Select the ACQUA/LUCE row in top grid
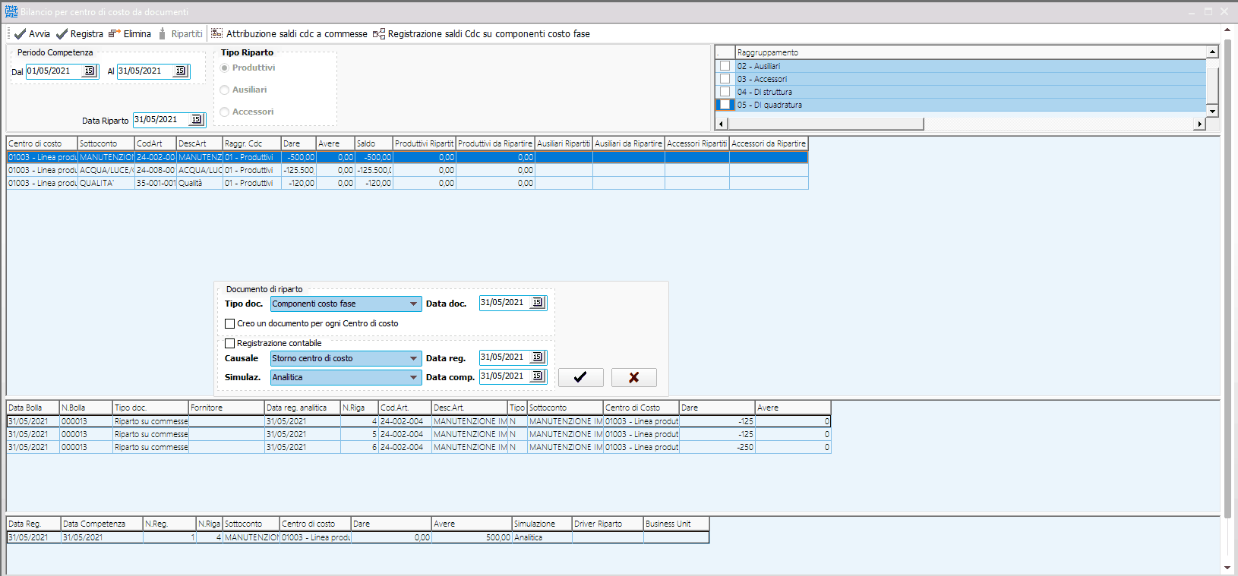The width and height of the screenshot is (1238, 576). [x=407, y=170]
